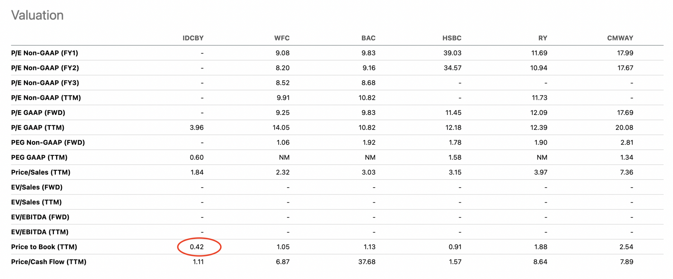Select the PEG Non-GAAP (FWD) row label

tap(48, 142)
